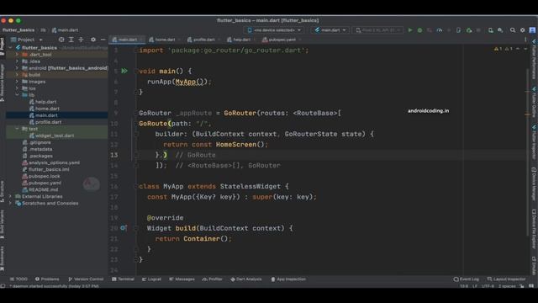The image size is (538, 303).
Task: Expand the images folder
Action: [17, 82]
